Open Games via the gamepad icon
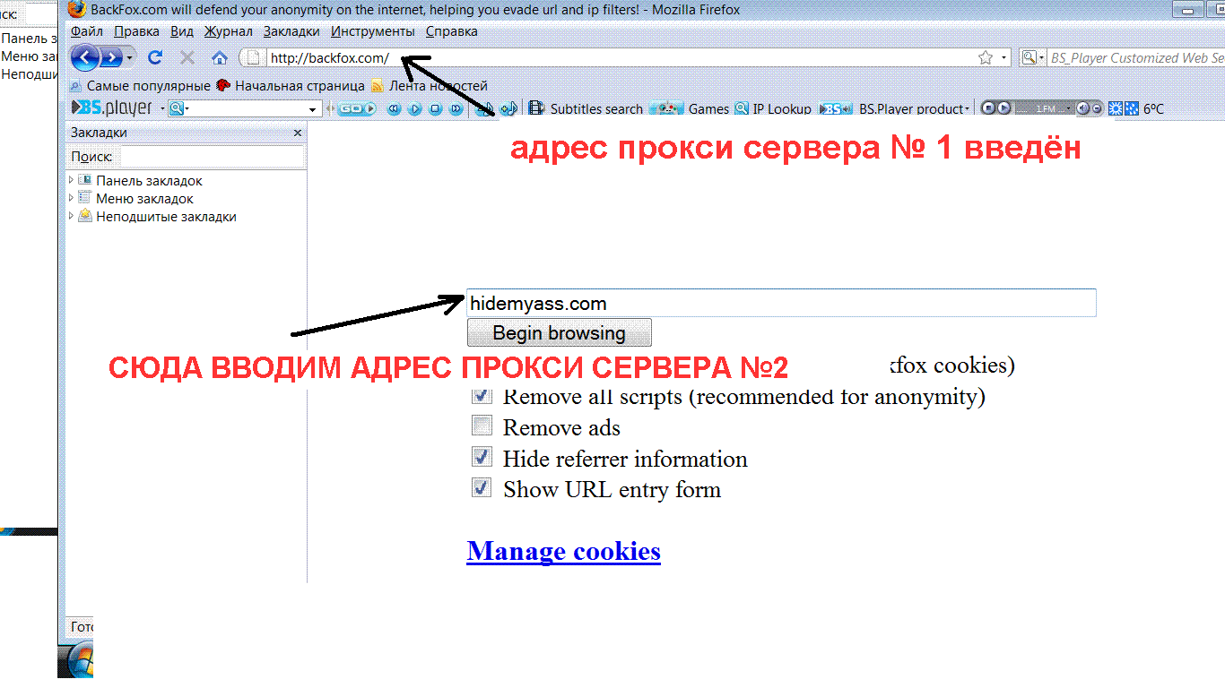 [667, 108]
